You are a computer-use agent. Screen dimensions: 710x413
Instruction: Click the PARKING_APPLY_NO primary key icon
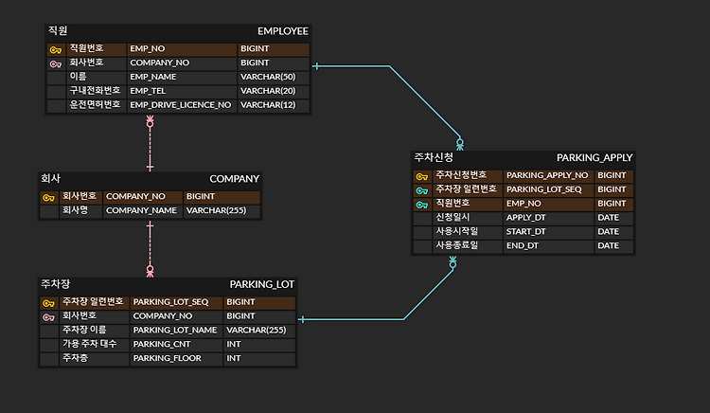tap(422, 176)
